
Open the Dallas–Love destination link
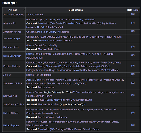pos(71,80)
